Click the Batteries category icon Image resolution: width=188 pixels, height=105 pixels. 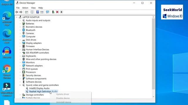pos(23,24)
